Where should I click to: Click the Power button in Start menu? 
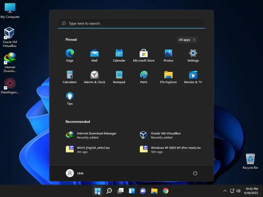click(x=195, y=173)
